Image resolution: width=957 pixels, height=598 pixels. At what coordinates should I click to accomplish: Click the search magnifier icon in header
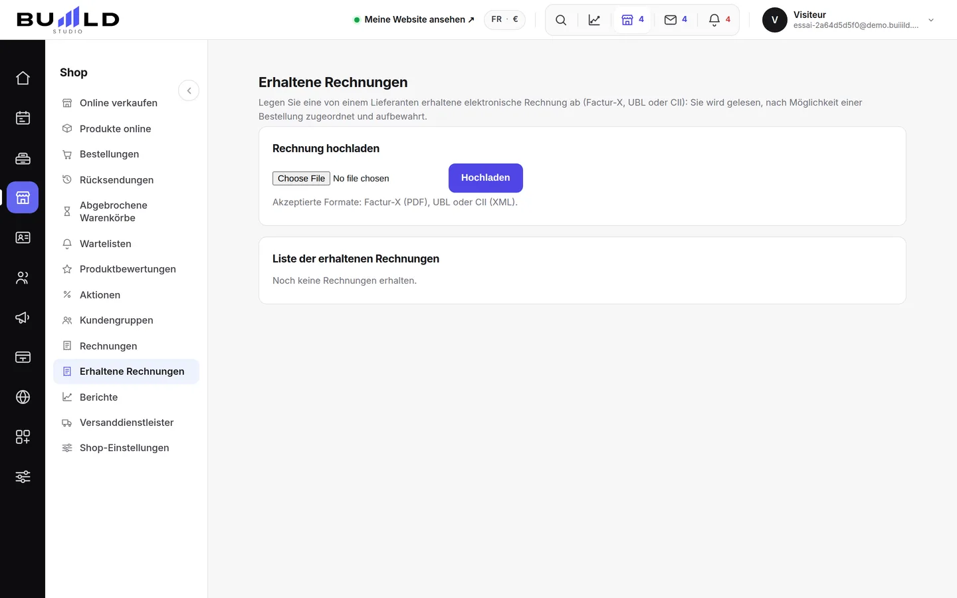pyautogui.click(x=561, y=20)
